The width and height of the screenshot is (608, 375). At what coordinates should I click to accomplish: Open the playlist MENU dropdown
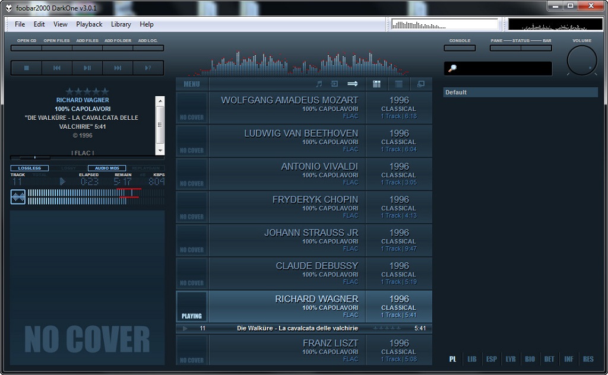click(x=192, y=84)
